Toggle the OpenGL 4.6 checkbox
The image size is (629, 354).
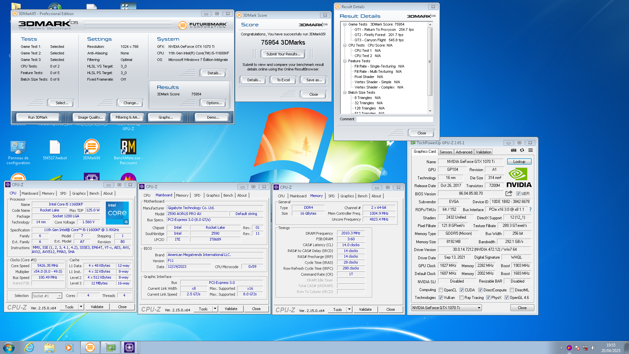pos(506,298)
